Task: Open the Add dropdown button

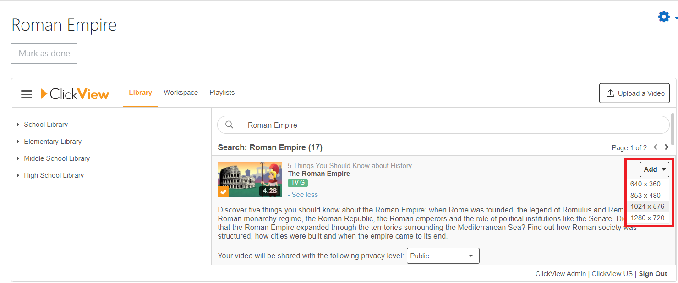Action: pyautogui.click(x=655, y=169)
